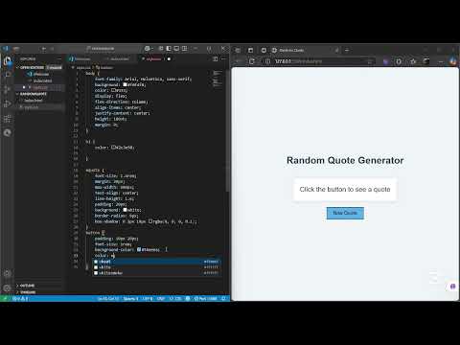Open color picker for button background-color swatch
The height and width of the screenshot is (345, 460).
(x=139, y=249)
